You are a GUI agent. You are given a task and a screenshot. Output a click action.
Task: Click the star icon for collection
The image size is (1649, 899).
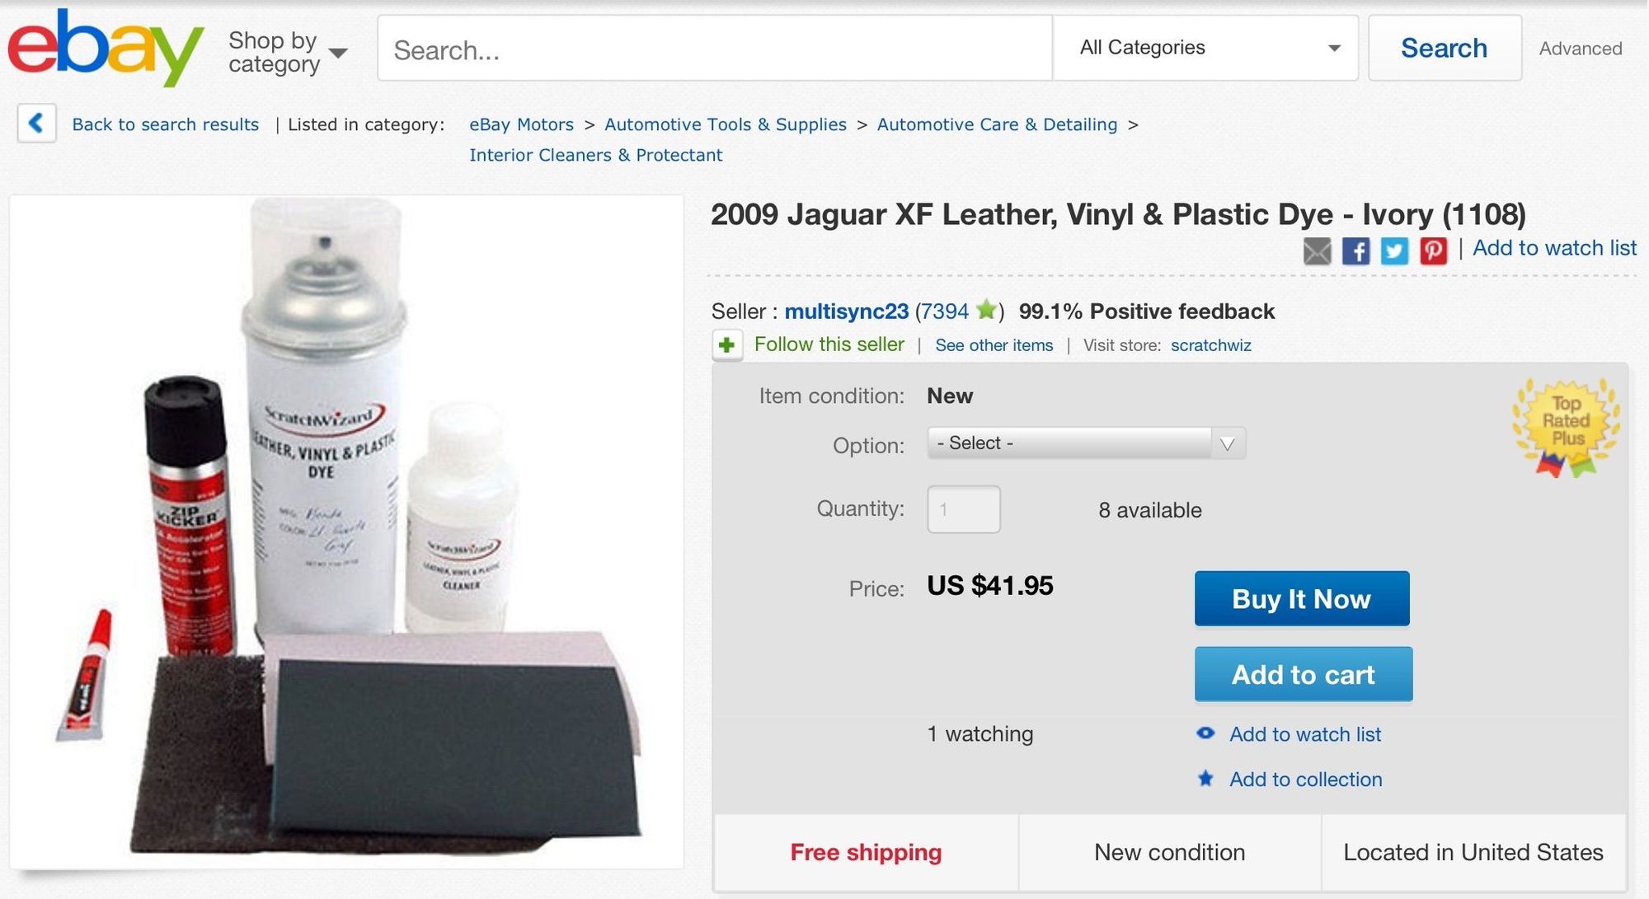click(1205, 778)
